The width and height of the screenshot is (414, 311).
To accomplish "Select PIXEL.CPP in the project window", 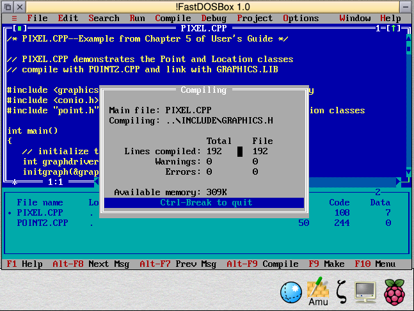I will 40,212.
